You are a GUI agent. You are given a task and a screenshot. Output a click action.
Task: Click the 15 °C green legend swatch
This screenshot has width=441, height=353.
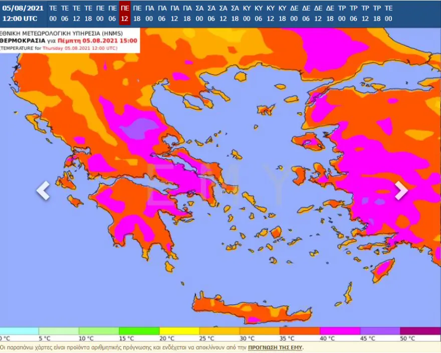[139, 331]
